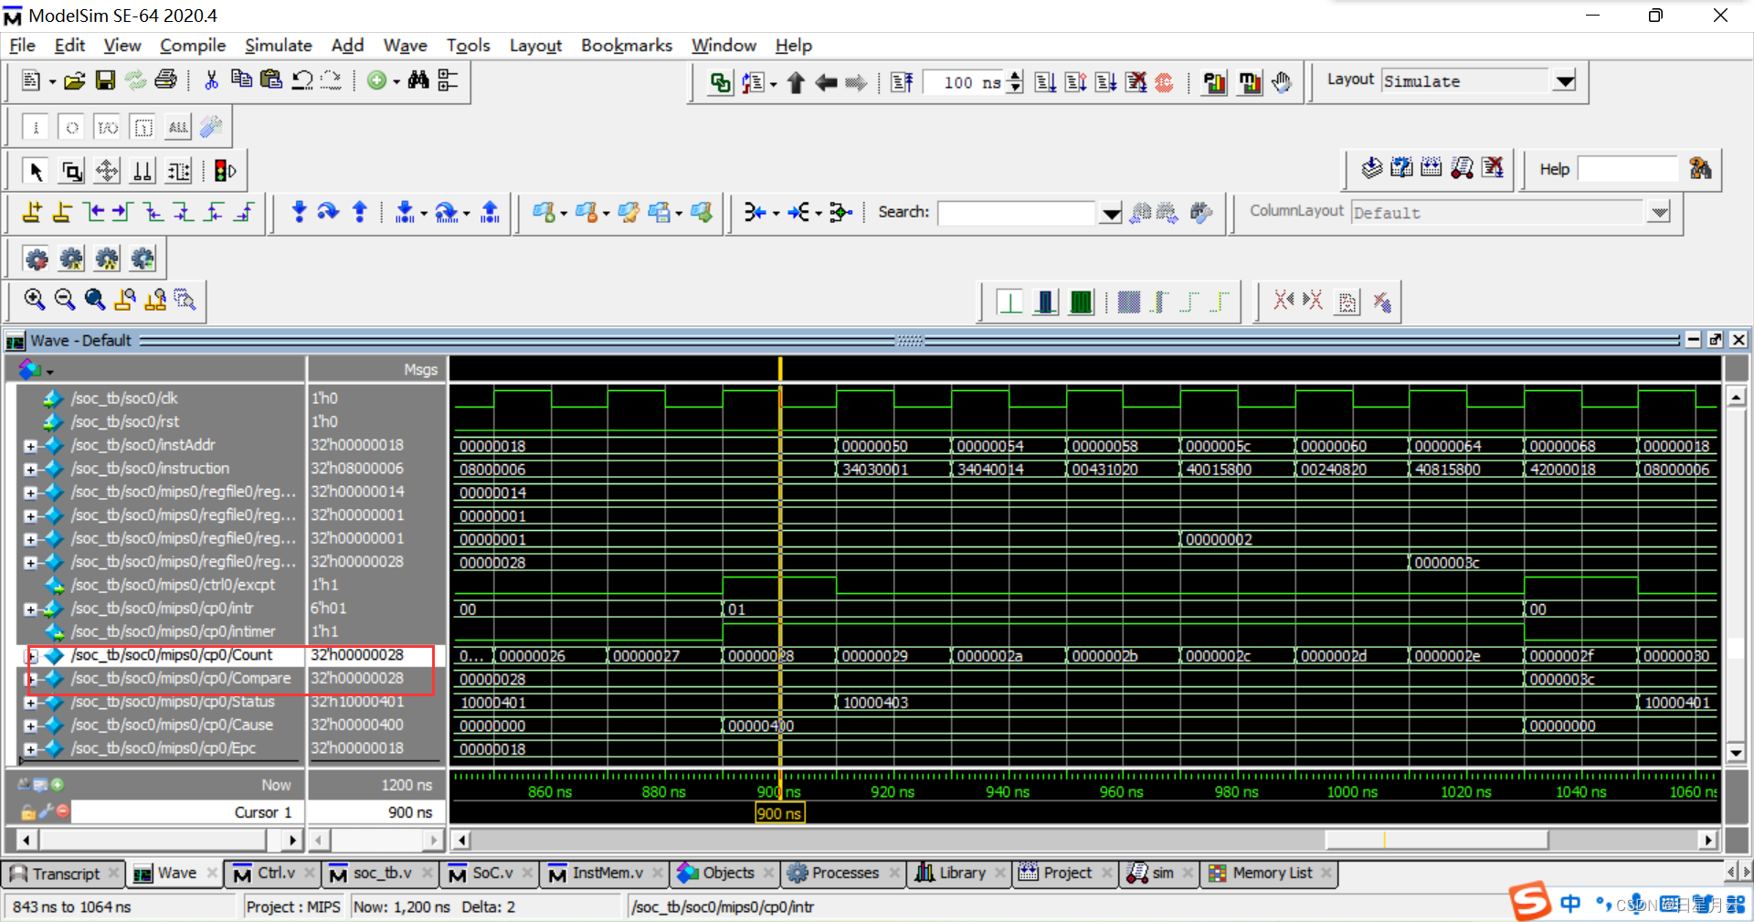
Task: Close the Wave tab
Action: [x=211, y=873]
